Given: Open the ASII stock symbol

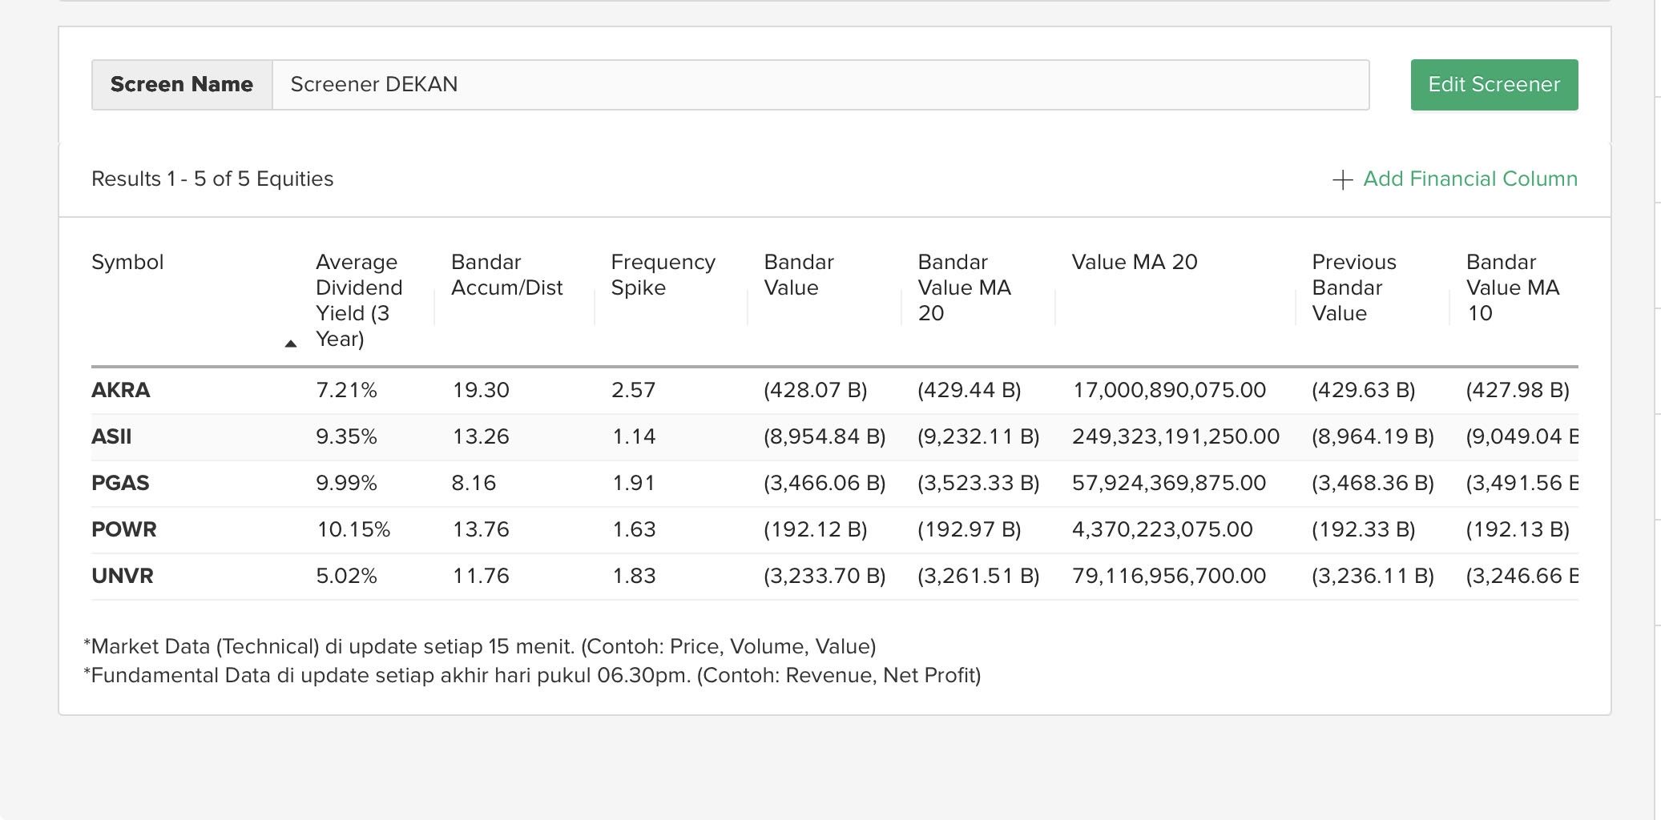Looking at the screenshot, I should click(x=111, y=436).
